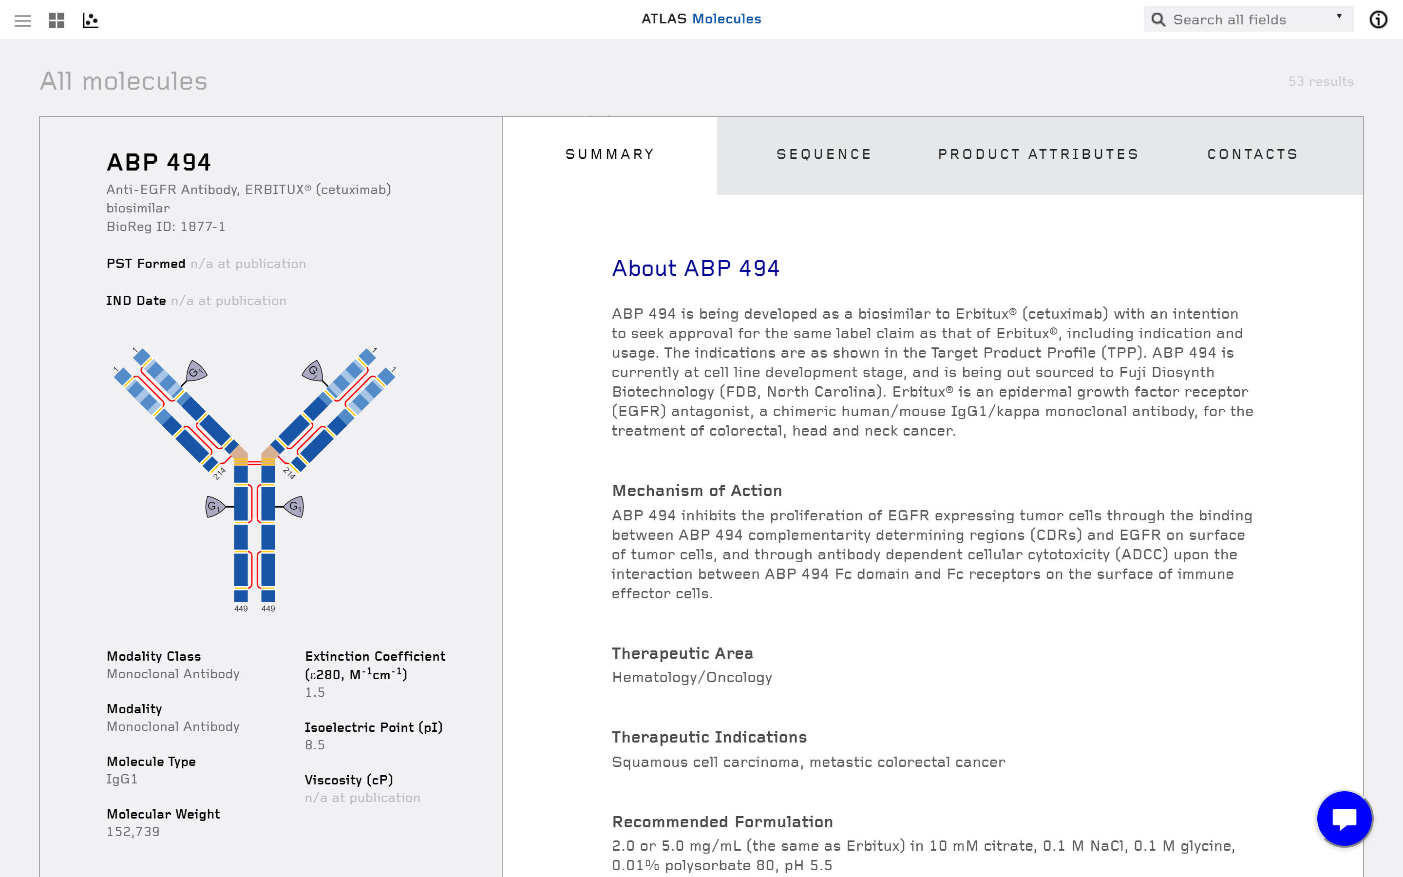
Task: Open the hamburger navigation menu
Action: click(x=23, y=21)
